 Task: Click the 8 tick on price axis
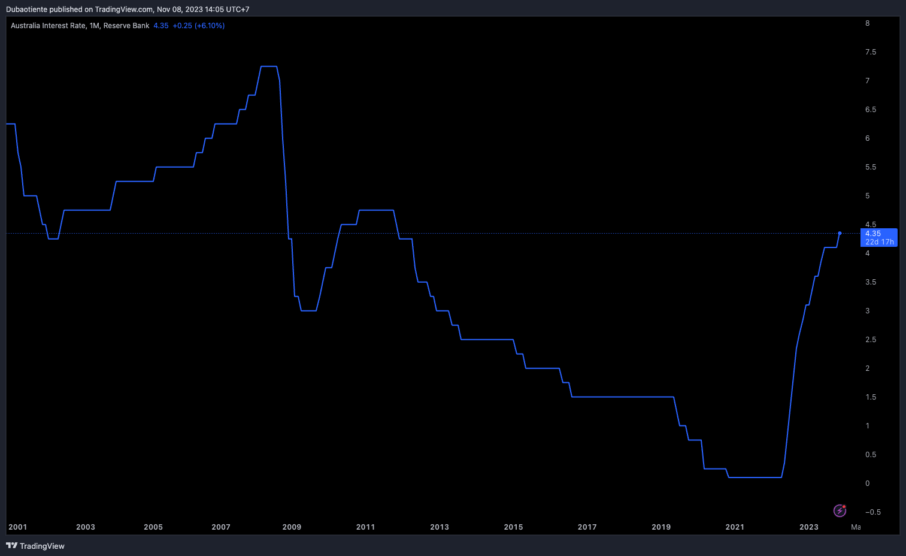click(x=868, y=23)
